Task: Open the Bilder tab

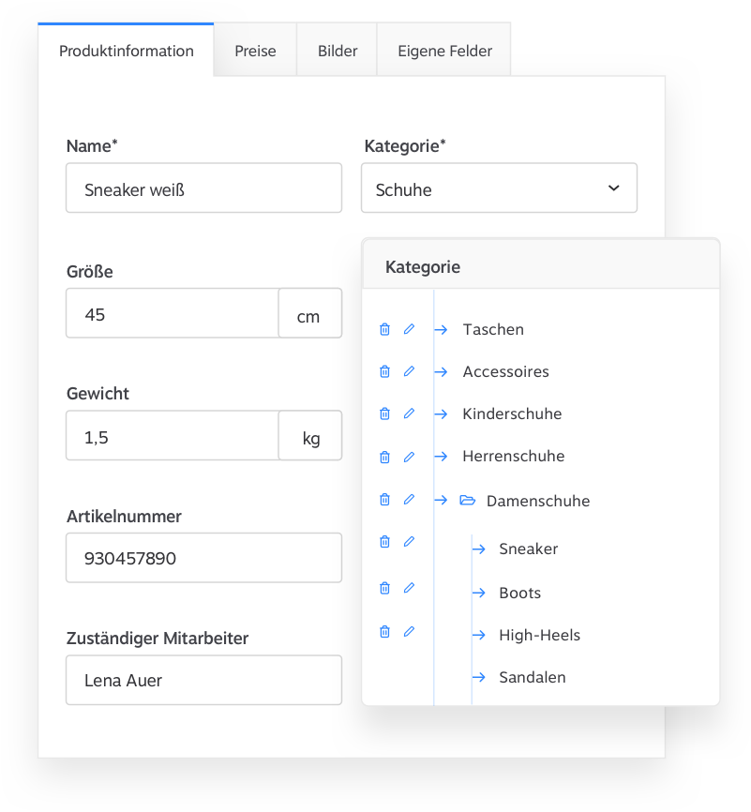Action: (x=338, y=51)
